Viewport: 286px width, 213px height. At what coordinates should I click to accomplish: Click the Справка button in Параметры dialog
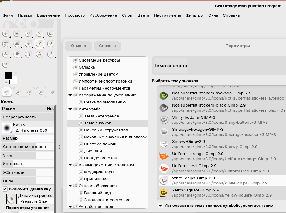[107, 46]
